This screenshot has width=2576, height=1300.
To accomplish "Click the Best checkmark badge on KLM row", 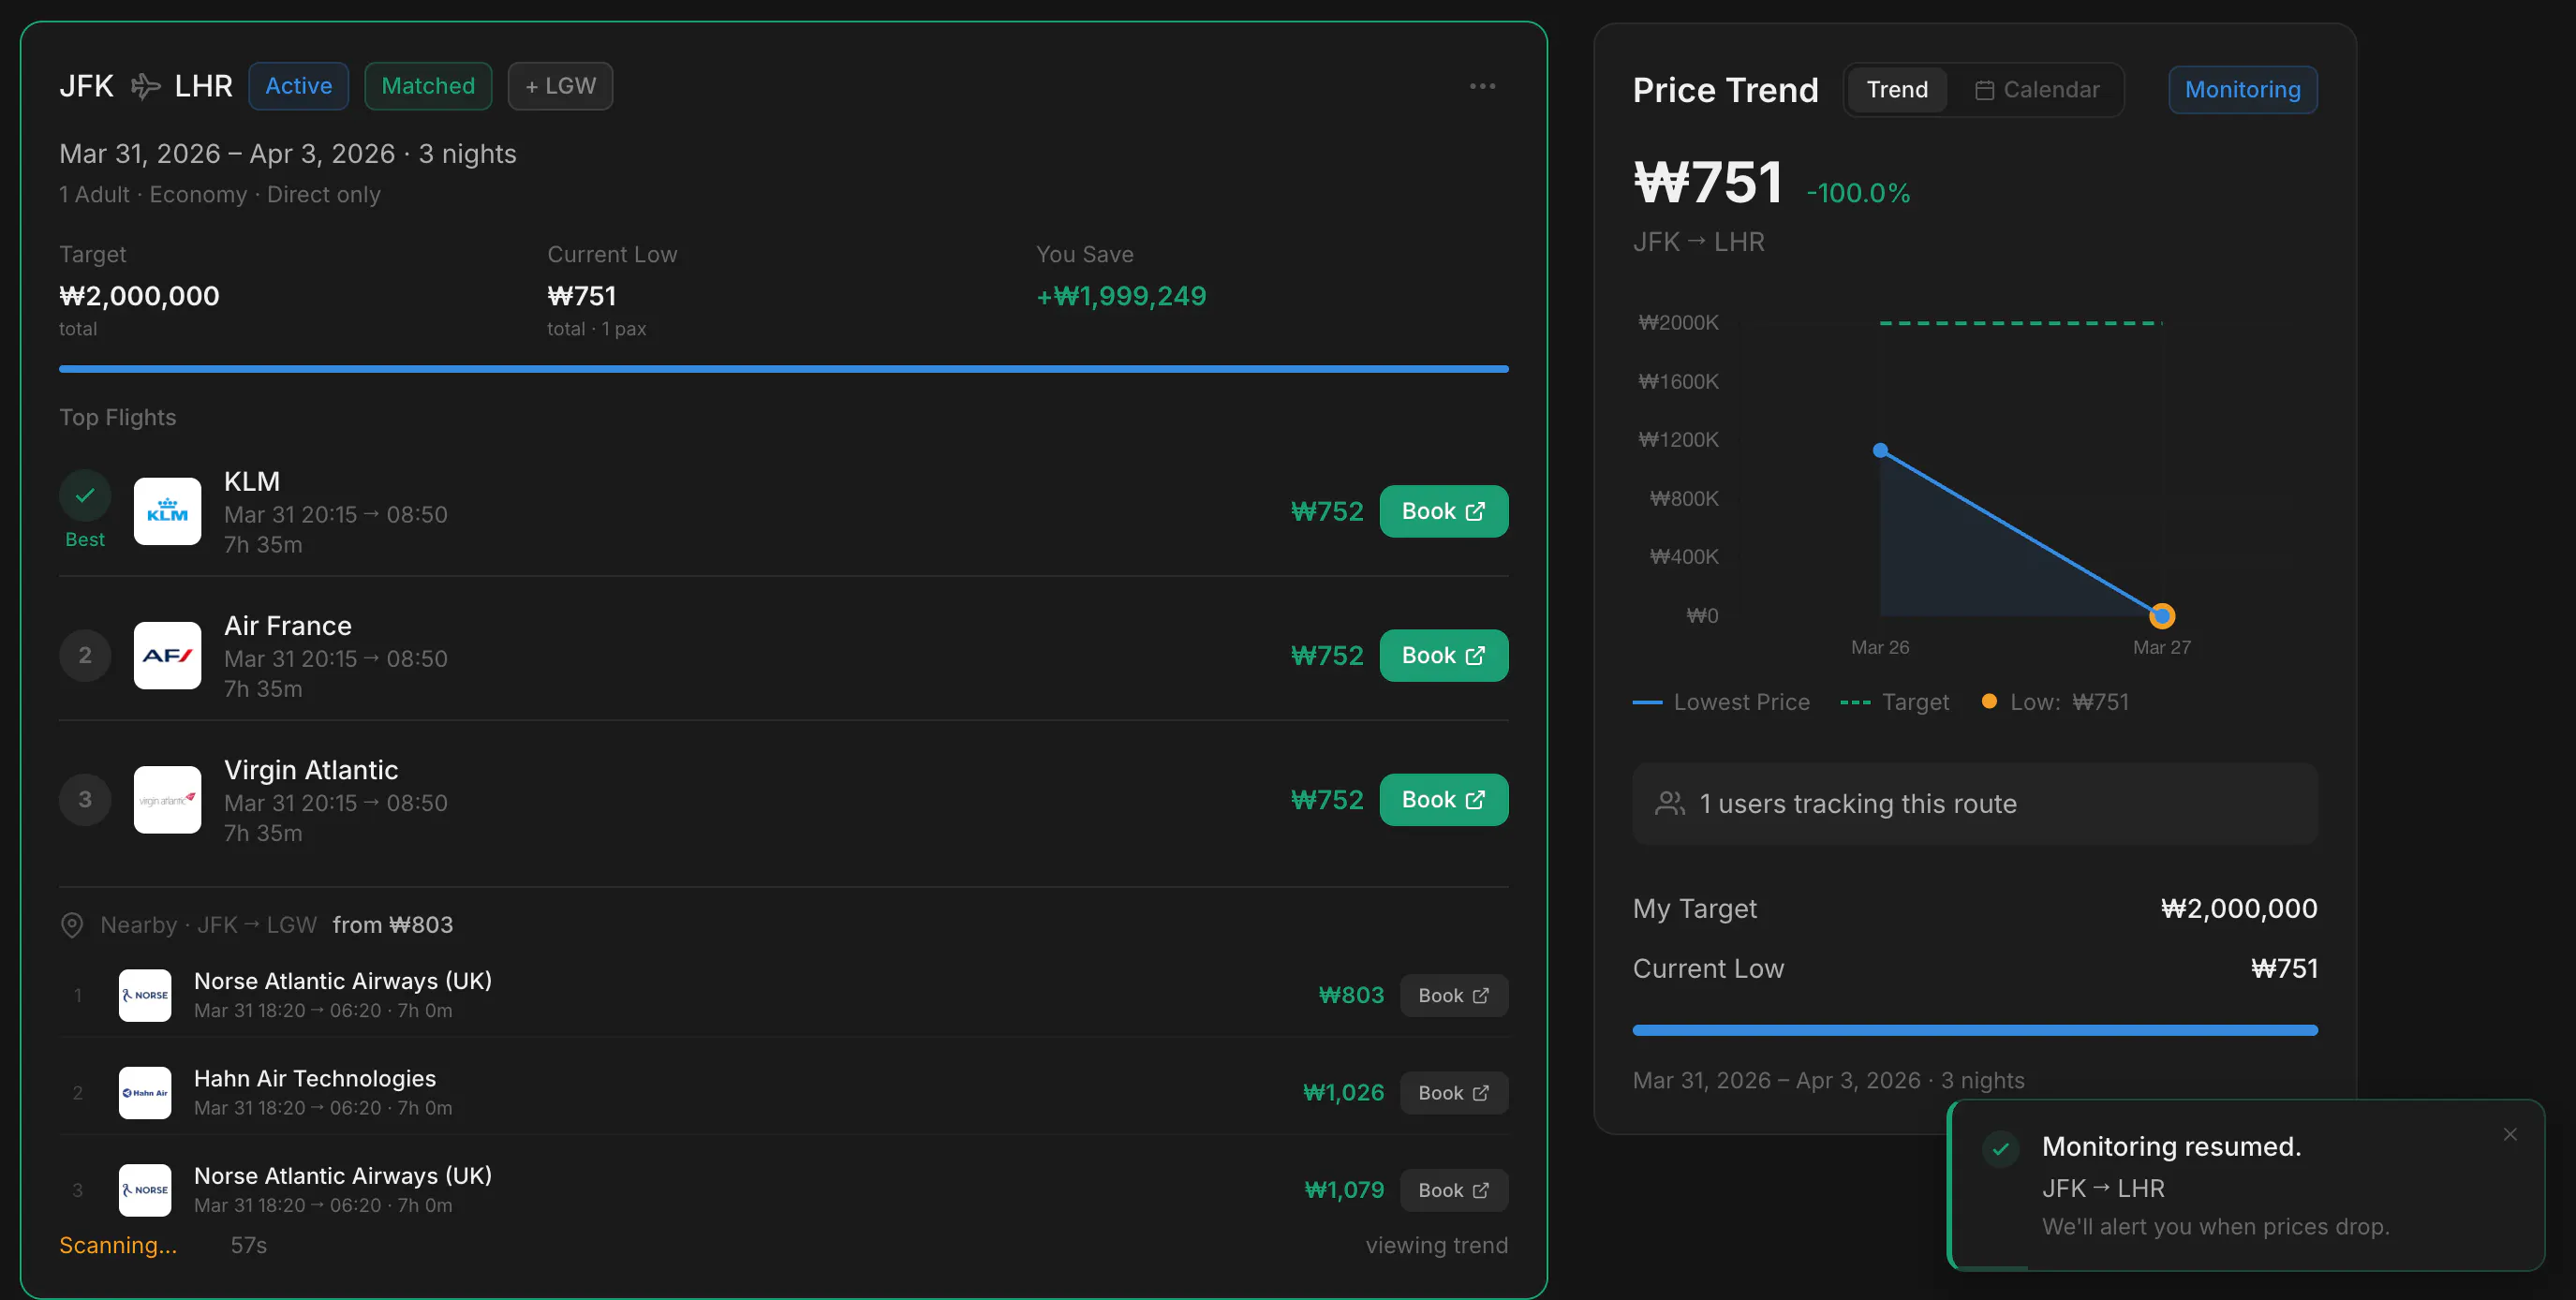I will [85, 495].
